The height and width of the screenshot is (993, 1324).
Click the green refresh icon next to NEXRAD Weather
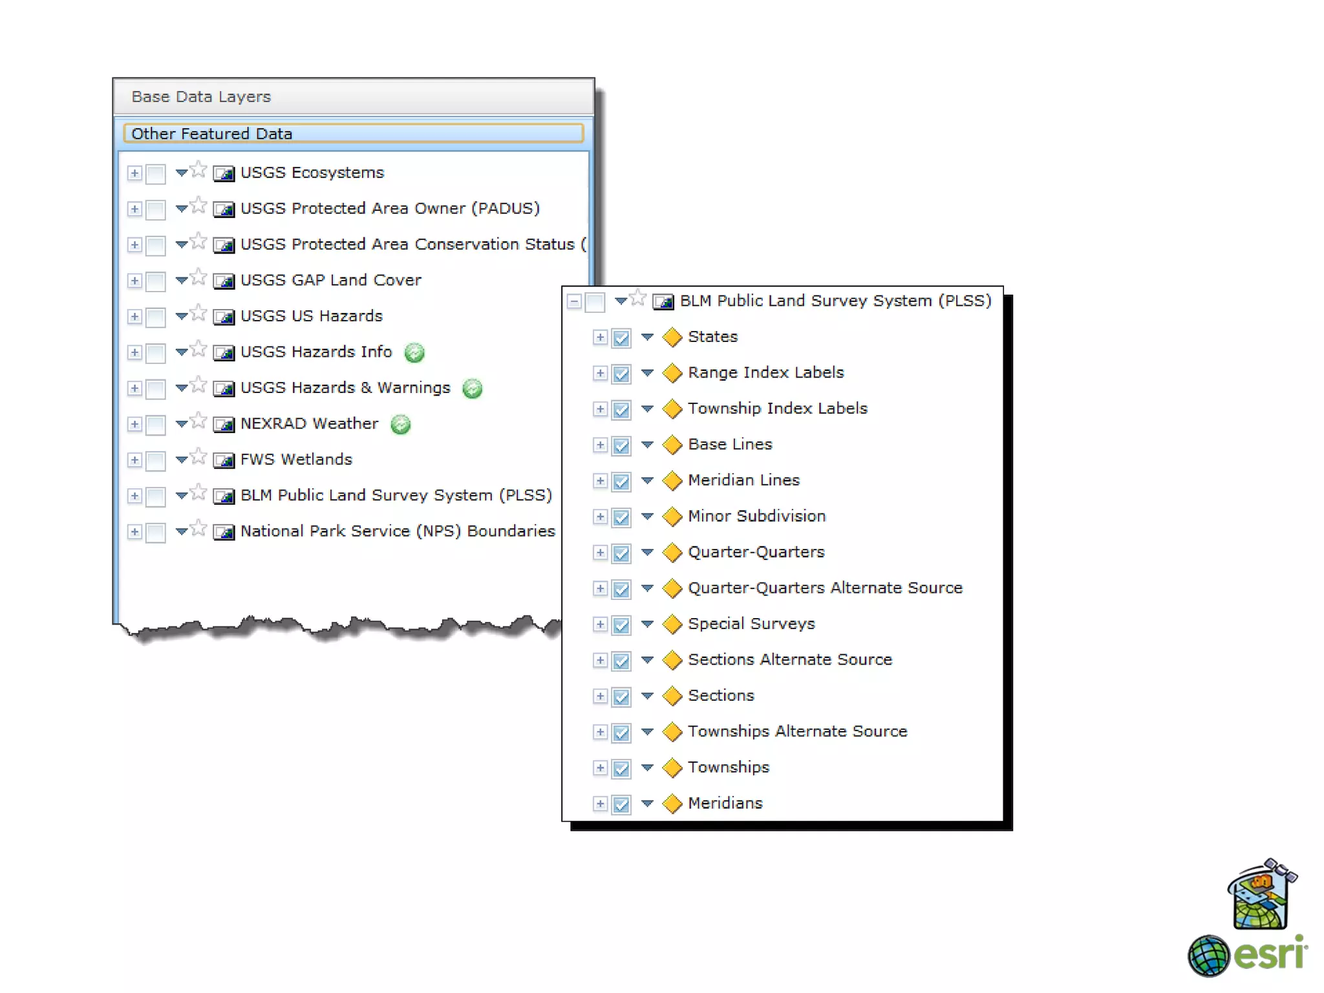[401, 424]
